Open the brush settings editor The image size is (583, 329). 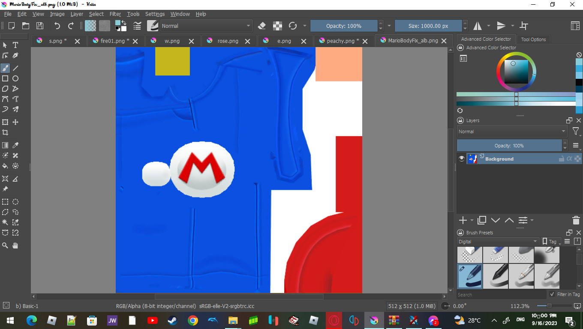tap(153, 26)
